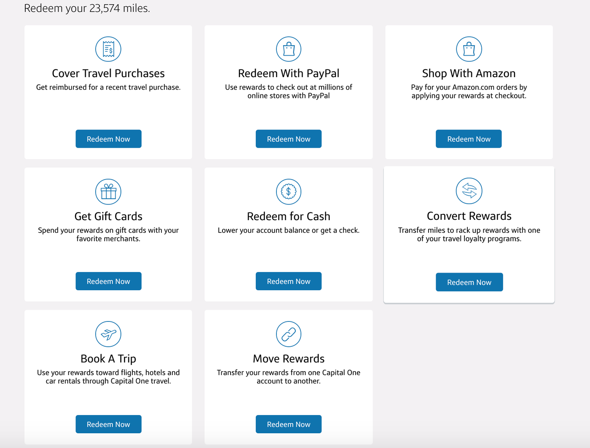Screen dimensions: 590x448
Task: Click the shopping bag icon for Redeem With PayPal
Action: pyautogui.click(x=289, y=49)
